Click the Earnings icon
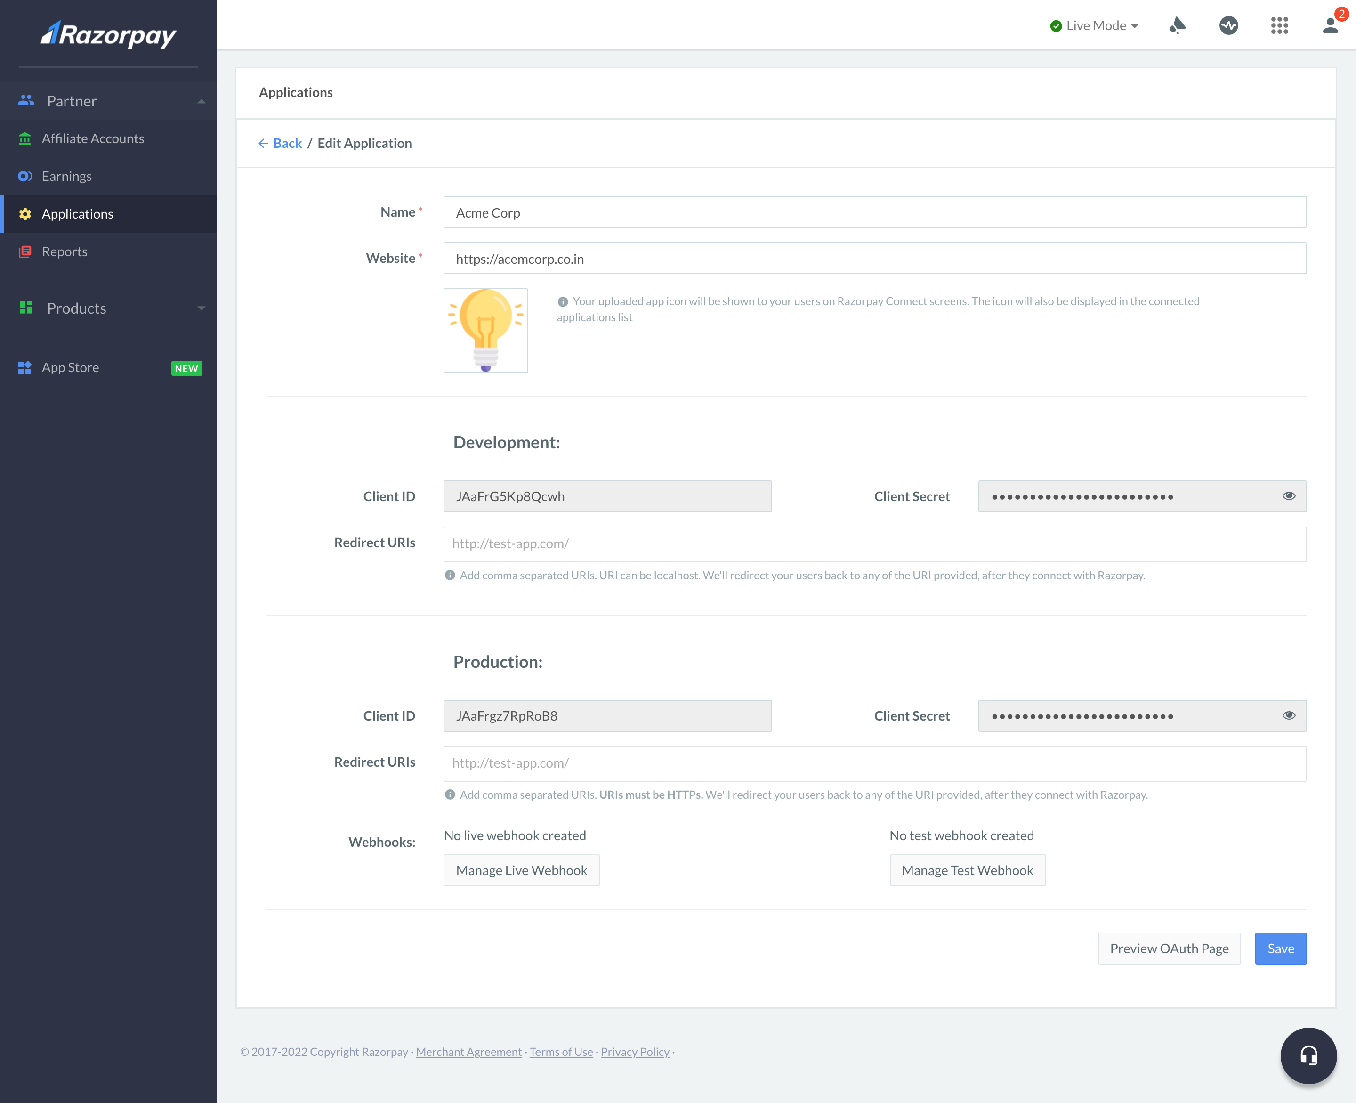The image size is (1356, 1103). click(x=26, y=176)
